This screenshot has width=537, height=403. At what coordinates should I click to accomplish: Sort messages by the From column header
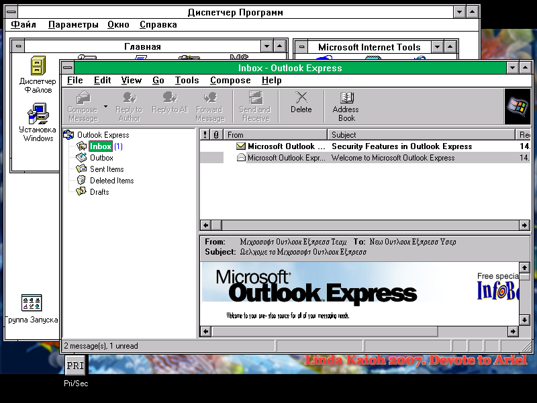tap(275, 135)
